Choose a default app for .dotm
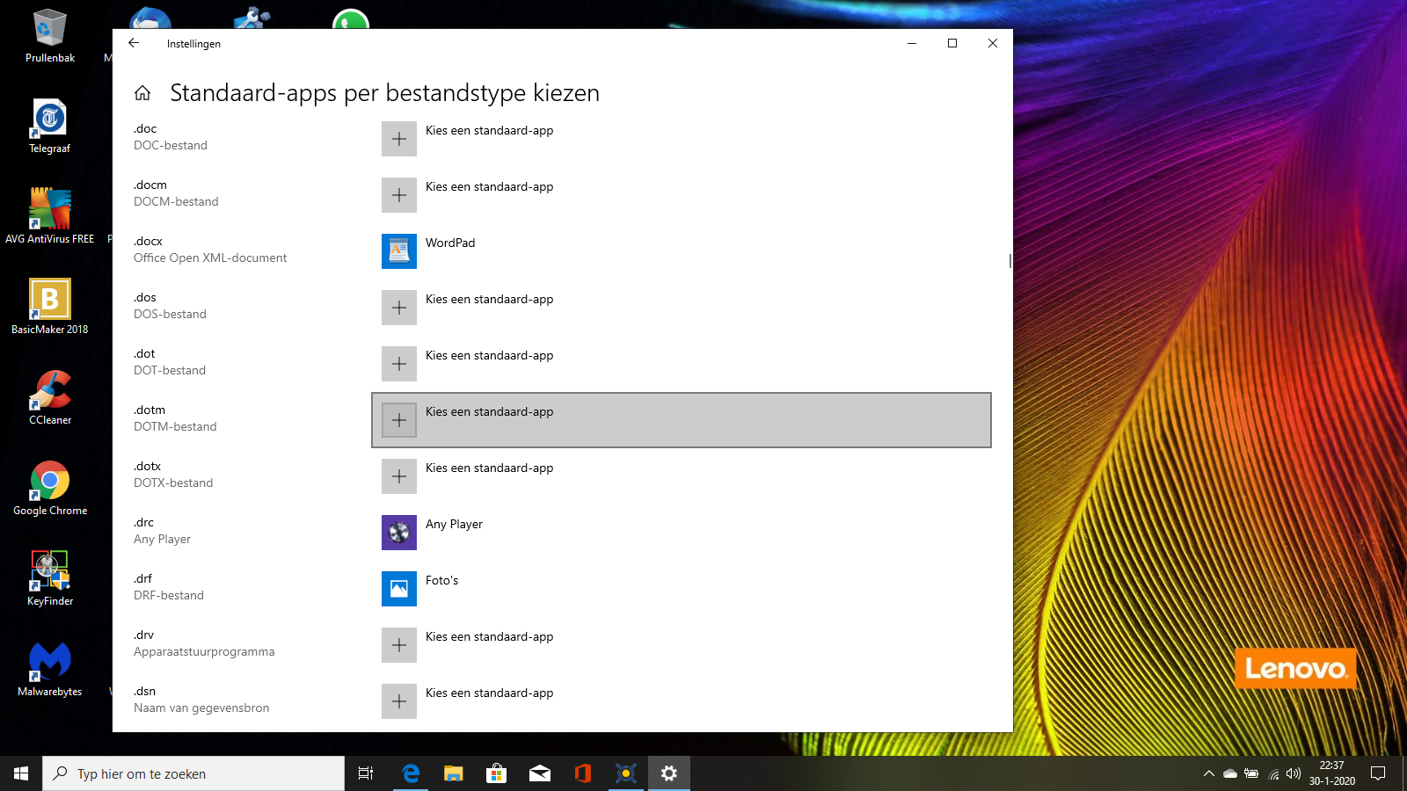The image size is (1407, 791). coord(681,420)
